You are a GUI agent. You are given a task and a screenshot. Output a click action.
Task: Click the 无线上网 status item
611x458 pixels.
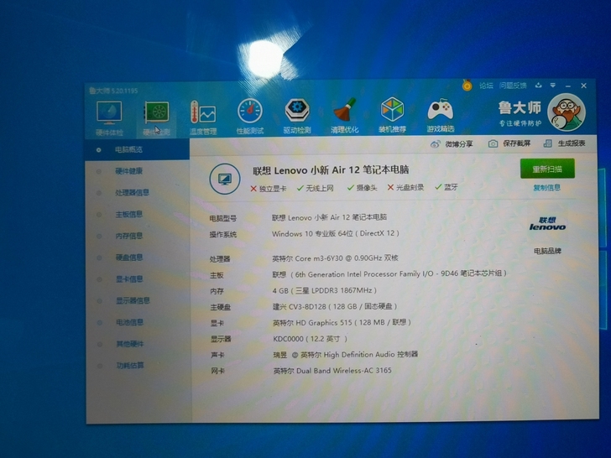315,188
